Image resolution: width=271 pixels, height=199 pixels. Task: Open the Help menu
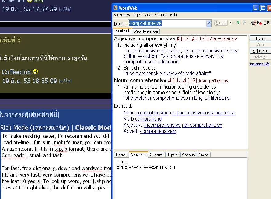coord(173,15)
